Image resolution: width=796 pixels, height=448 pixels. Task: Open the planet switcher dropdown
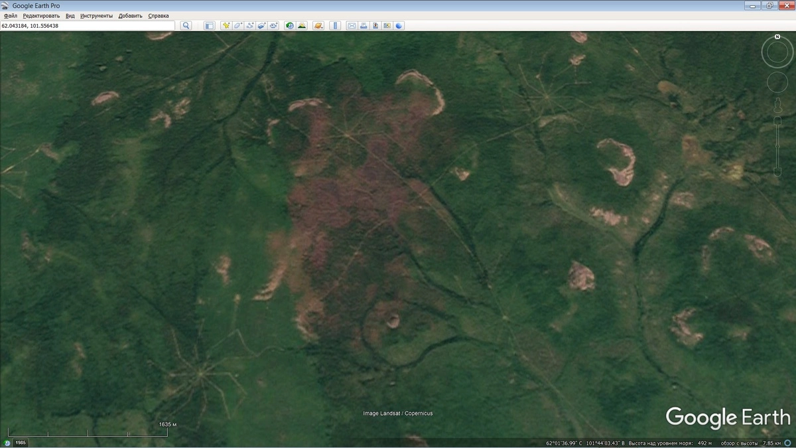tap(318, 26)
